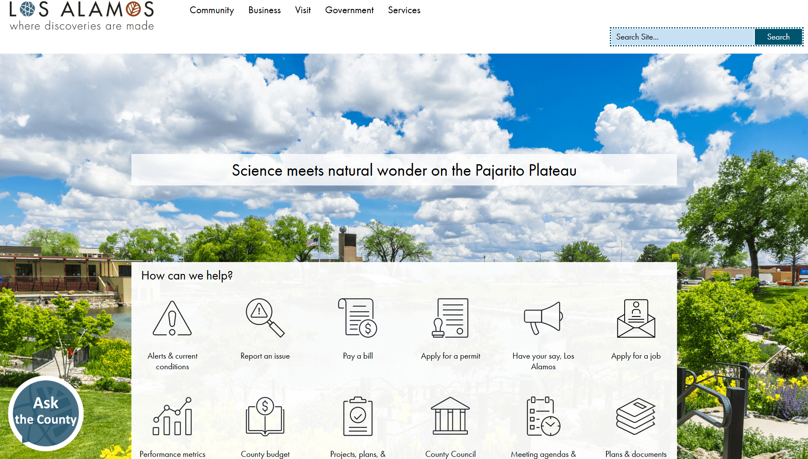The image size is (808, 459).
Task: Open the County budget link text
Action: click(x=265, y=454)
